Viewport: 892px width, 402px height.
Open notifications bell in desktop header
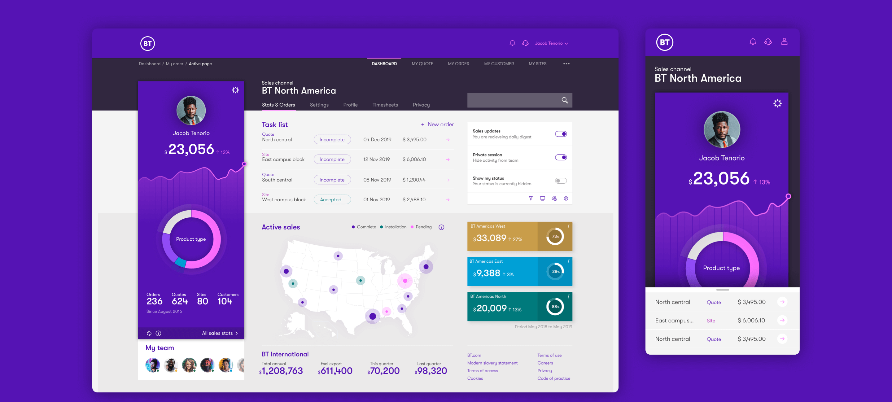[512, 43]
